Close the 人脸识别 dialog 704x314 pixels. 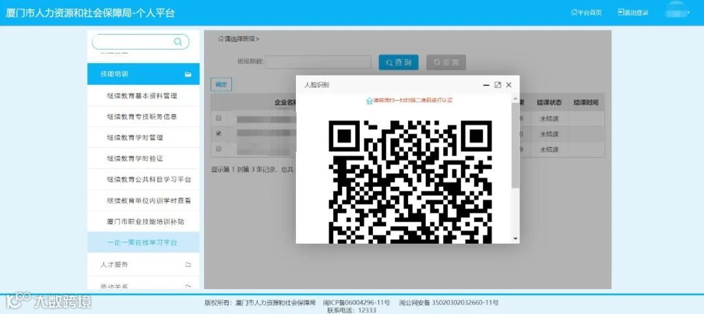508,85
